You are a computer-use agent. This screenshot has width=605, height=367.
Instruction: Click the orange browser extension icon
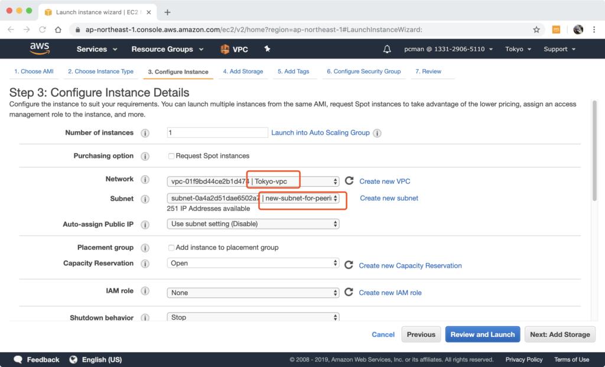coord(556,30)
